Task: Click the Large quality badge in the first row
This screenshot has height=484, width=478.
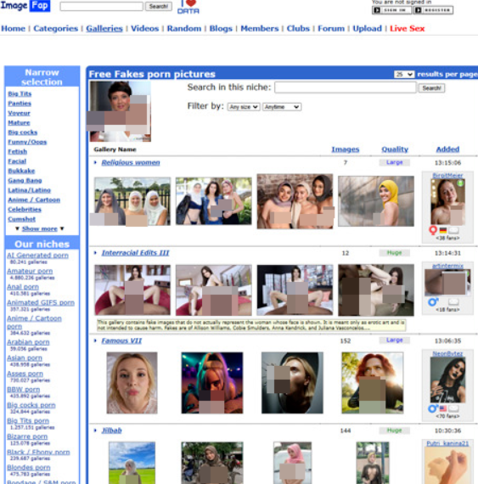Action: (395, 162)
